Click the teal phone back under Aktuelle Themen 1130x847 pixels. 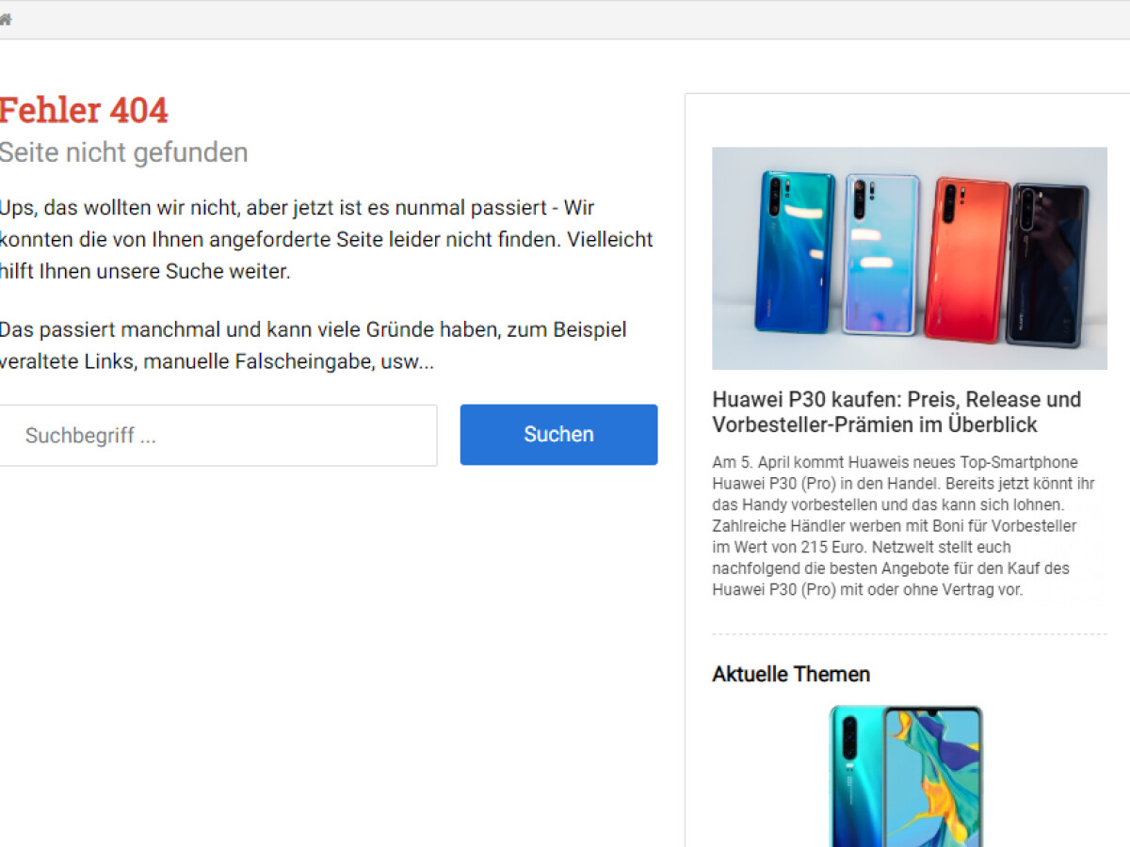[x=855, y=777]
